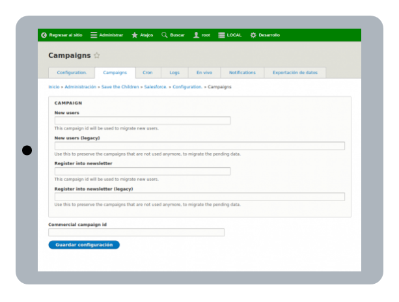399x302 pixels.
Task: Click the Guardar configuración button
Action: click(84, 245)
